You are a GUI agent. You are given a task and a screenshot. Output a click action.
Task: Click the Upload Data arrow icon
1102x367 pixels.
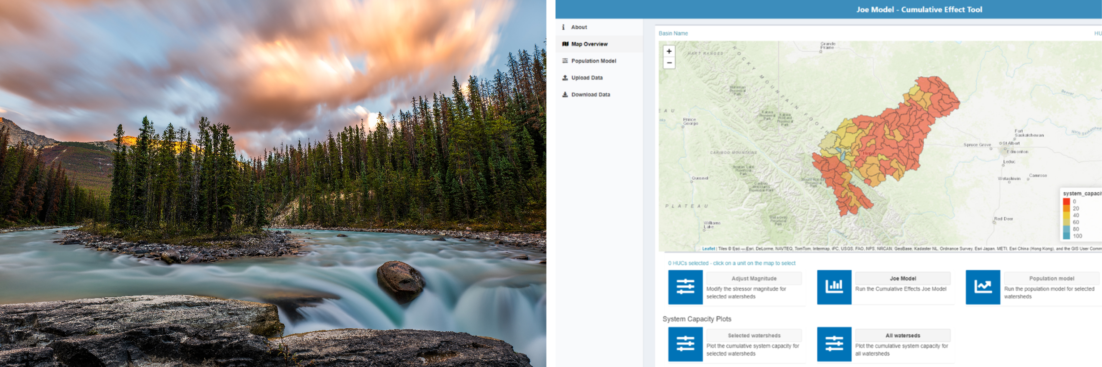pyautogui.click(x=565, y=77)
